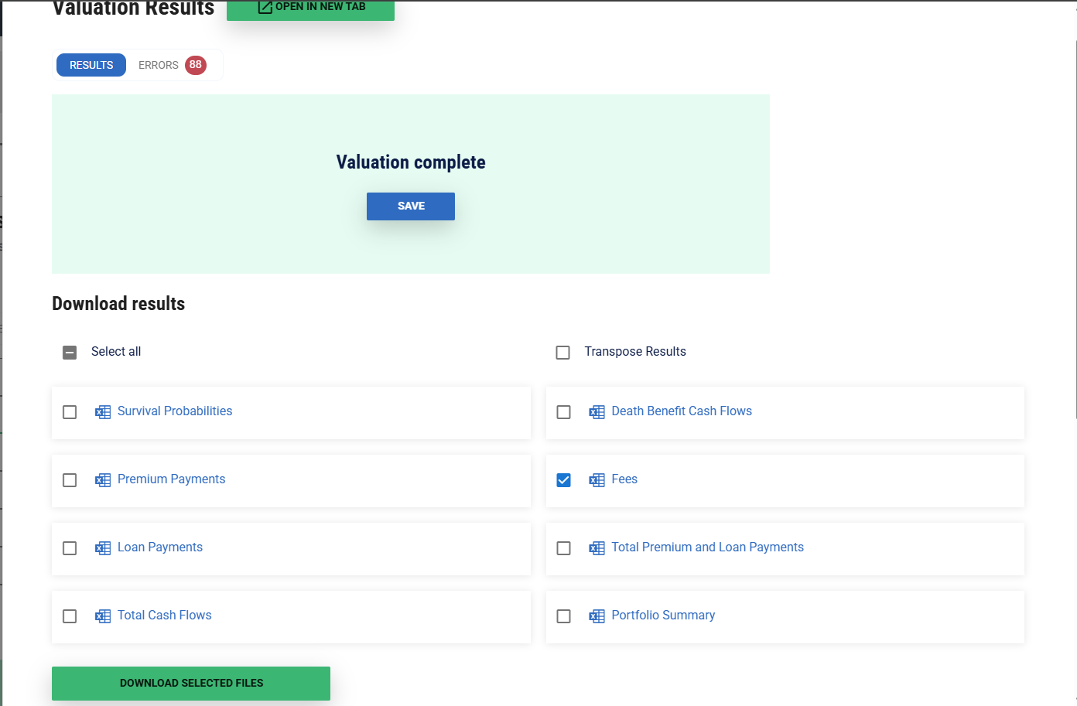Screen dimensions: 1077x706
Task: Click the Excel icon beside Portfolio Summary
Action: click(x=597, y=616)
